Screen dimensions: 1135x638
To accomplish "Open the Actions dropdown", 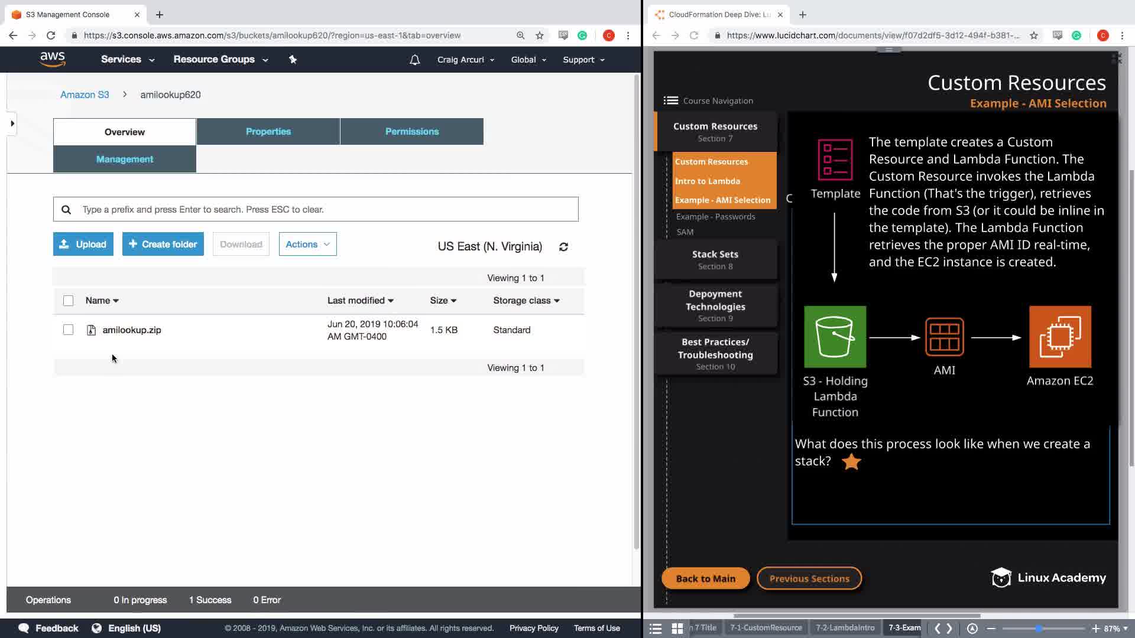I will [307, 244].
